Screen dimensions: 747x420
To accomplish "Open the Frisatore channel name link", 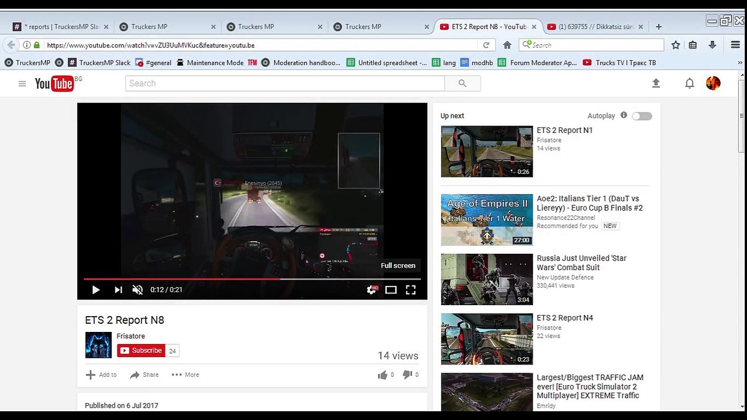I will point(131,336).
